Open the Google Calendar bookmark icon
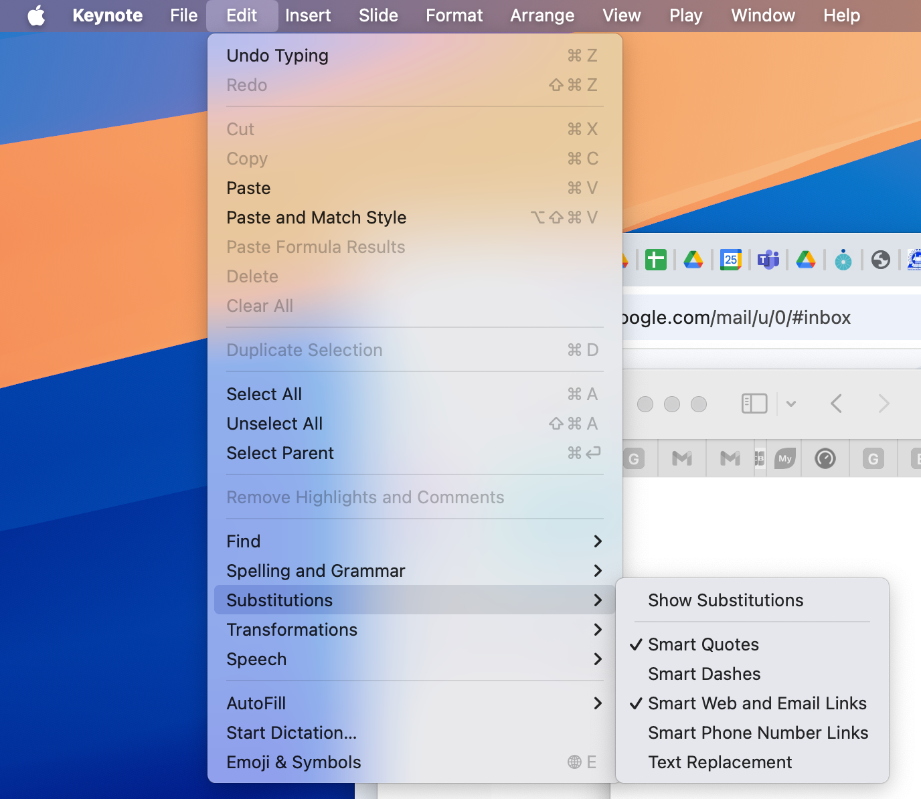The image size is (921, 799). (731, 260)
